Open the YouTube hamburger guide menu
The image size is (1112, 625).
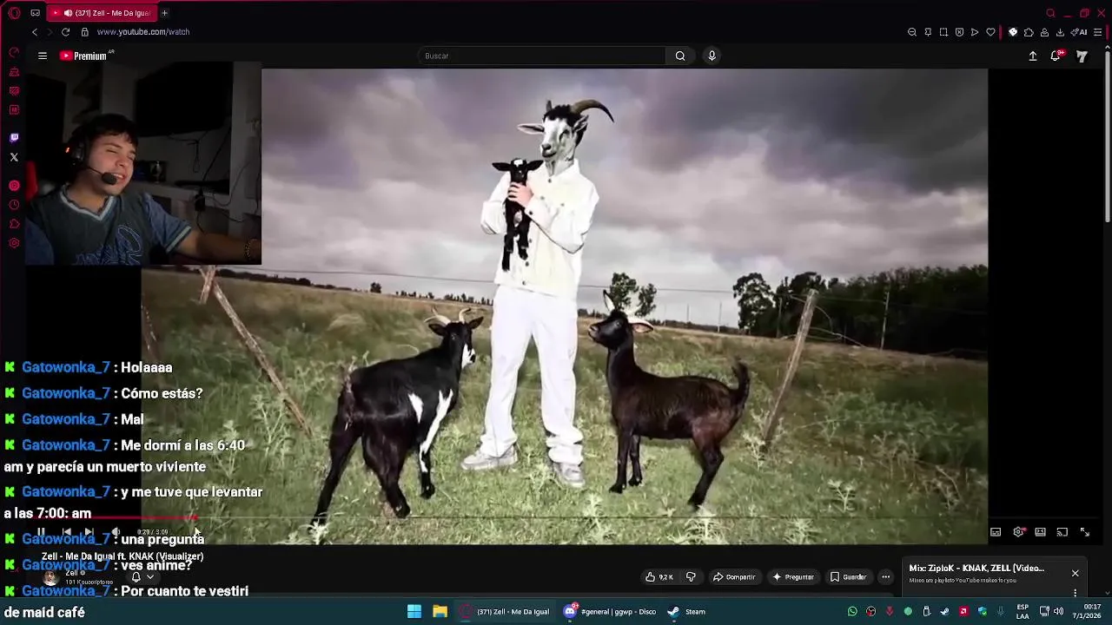[42, 56]
